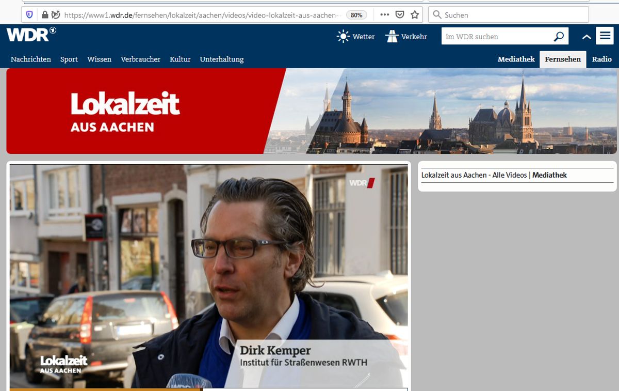619x391 pixels.
Task: Switch to the Radio tab
Action: click(x=602, y=59)
